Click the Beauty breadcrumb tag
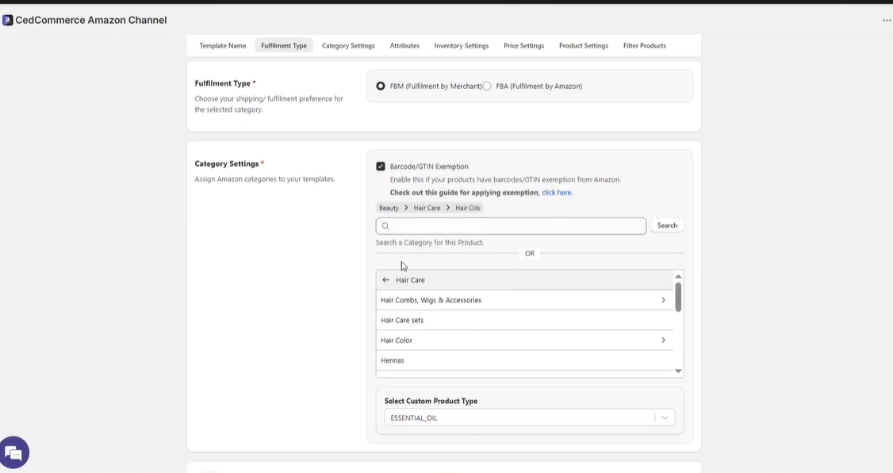The height and width of the screenshot is (473, 893). coord(389,208)
